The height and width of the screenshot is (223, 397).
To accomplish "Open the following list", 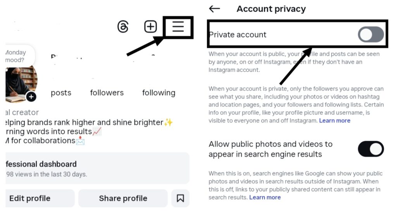I will pos(159,93).
